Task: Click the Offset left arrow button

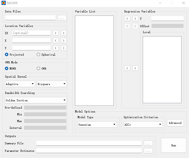Action: [127, 26]
